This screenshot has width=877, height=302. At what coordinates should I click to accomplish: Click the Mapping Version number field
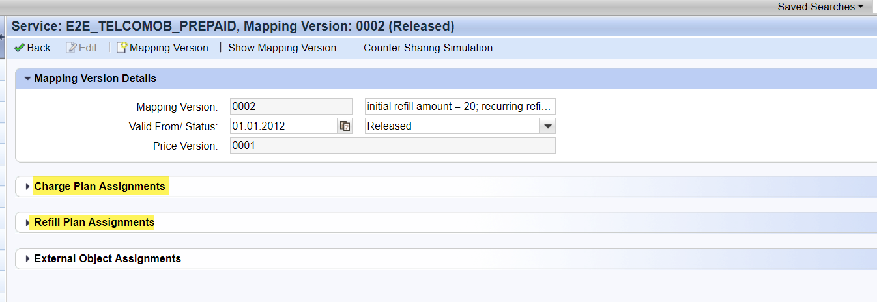[x=291, y=107]
